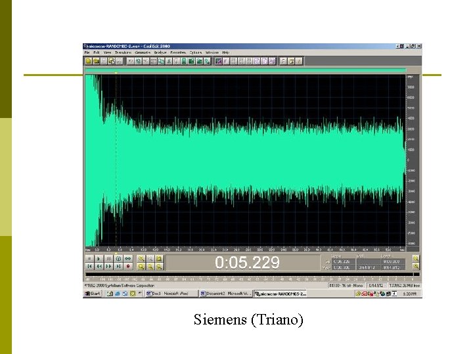473x354 pixels.
Task: Click the Play transport button
Action: coord(99,258)
